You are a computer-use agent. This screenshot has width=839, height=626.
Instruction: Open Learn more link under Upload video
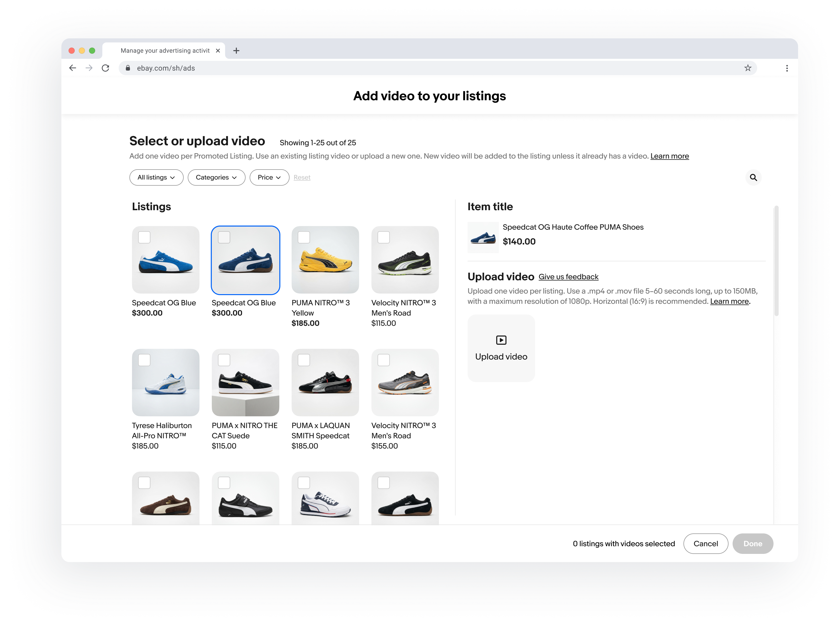tap(729, 301)
